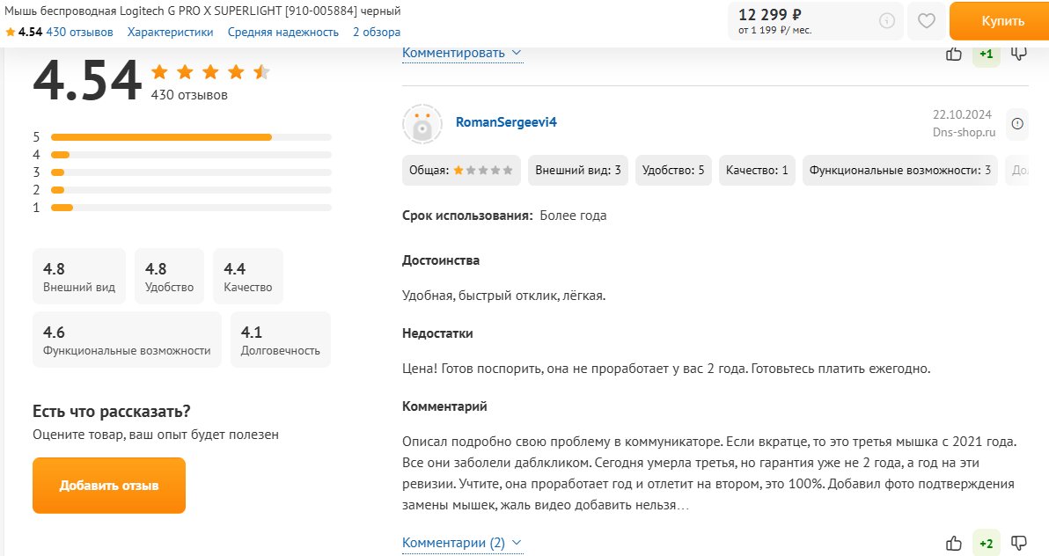Click the Есть что рассказать? heading

pyautogui.click(x=112, y=411)
